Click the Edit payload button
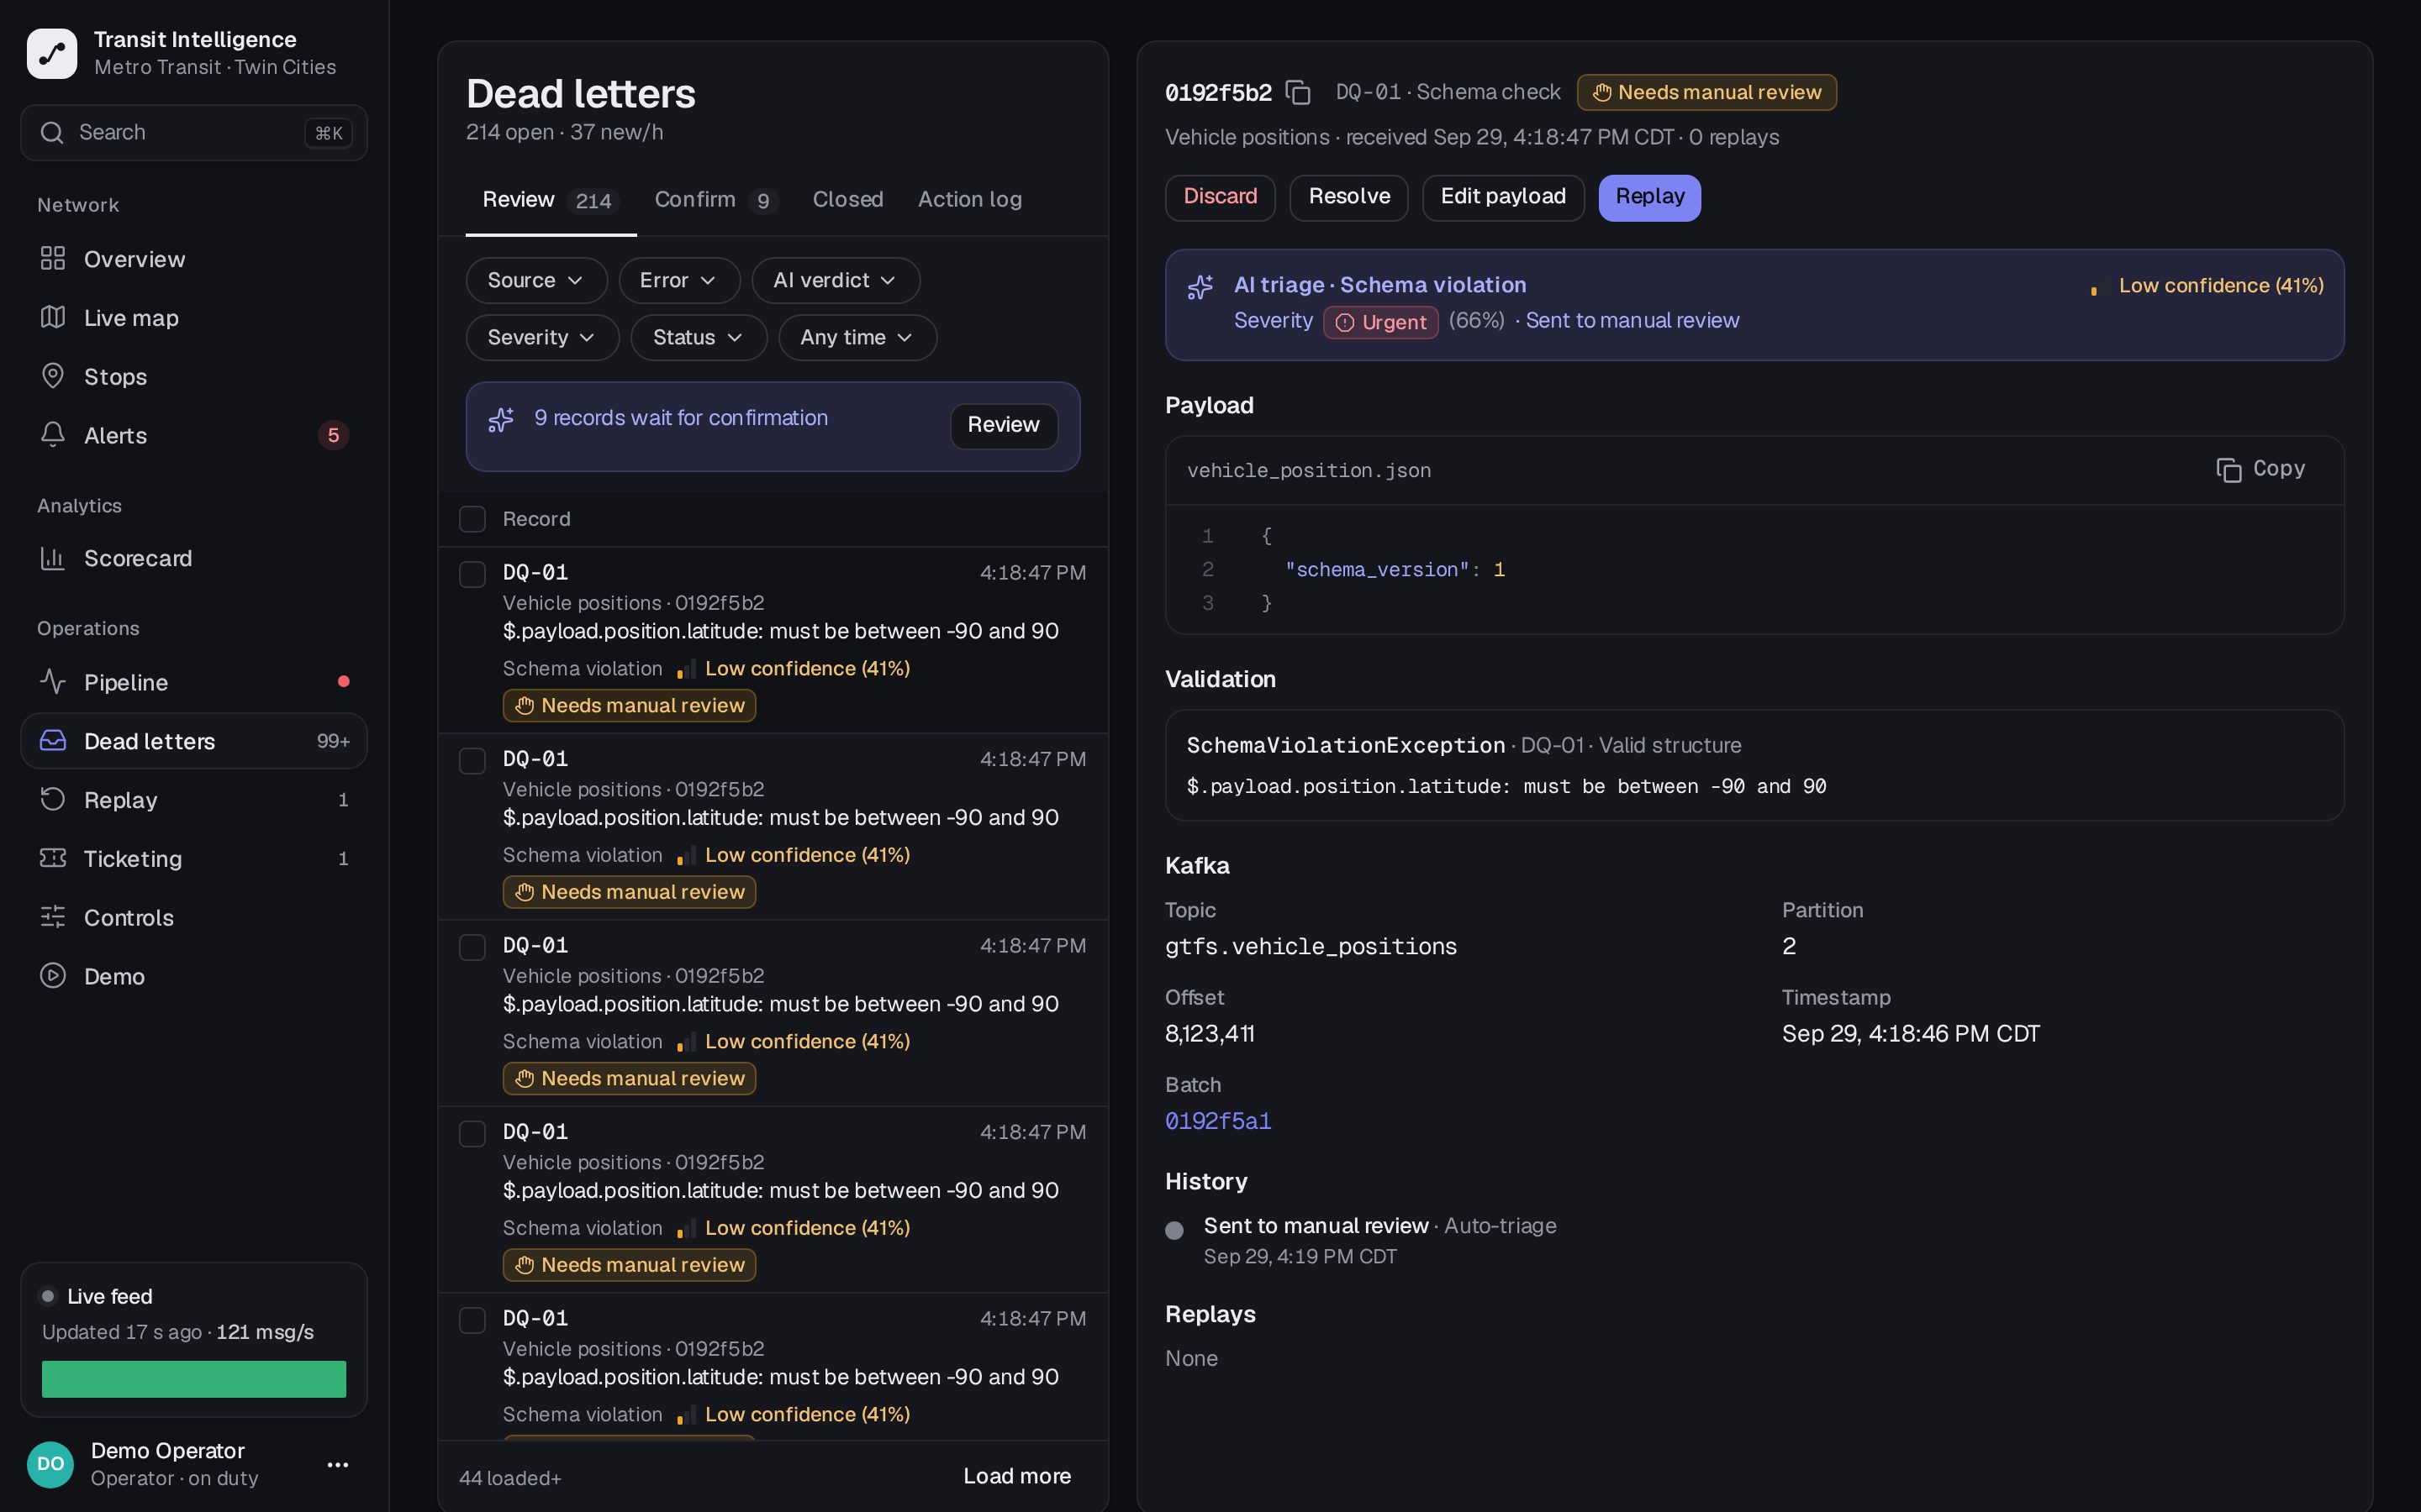The width and height of the screenshot is (2421, 1512). [1503, 197]
